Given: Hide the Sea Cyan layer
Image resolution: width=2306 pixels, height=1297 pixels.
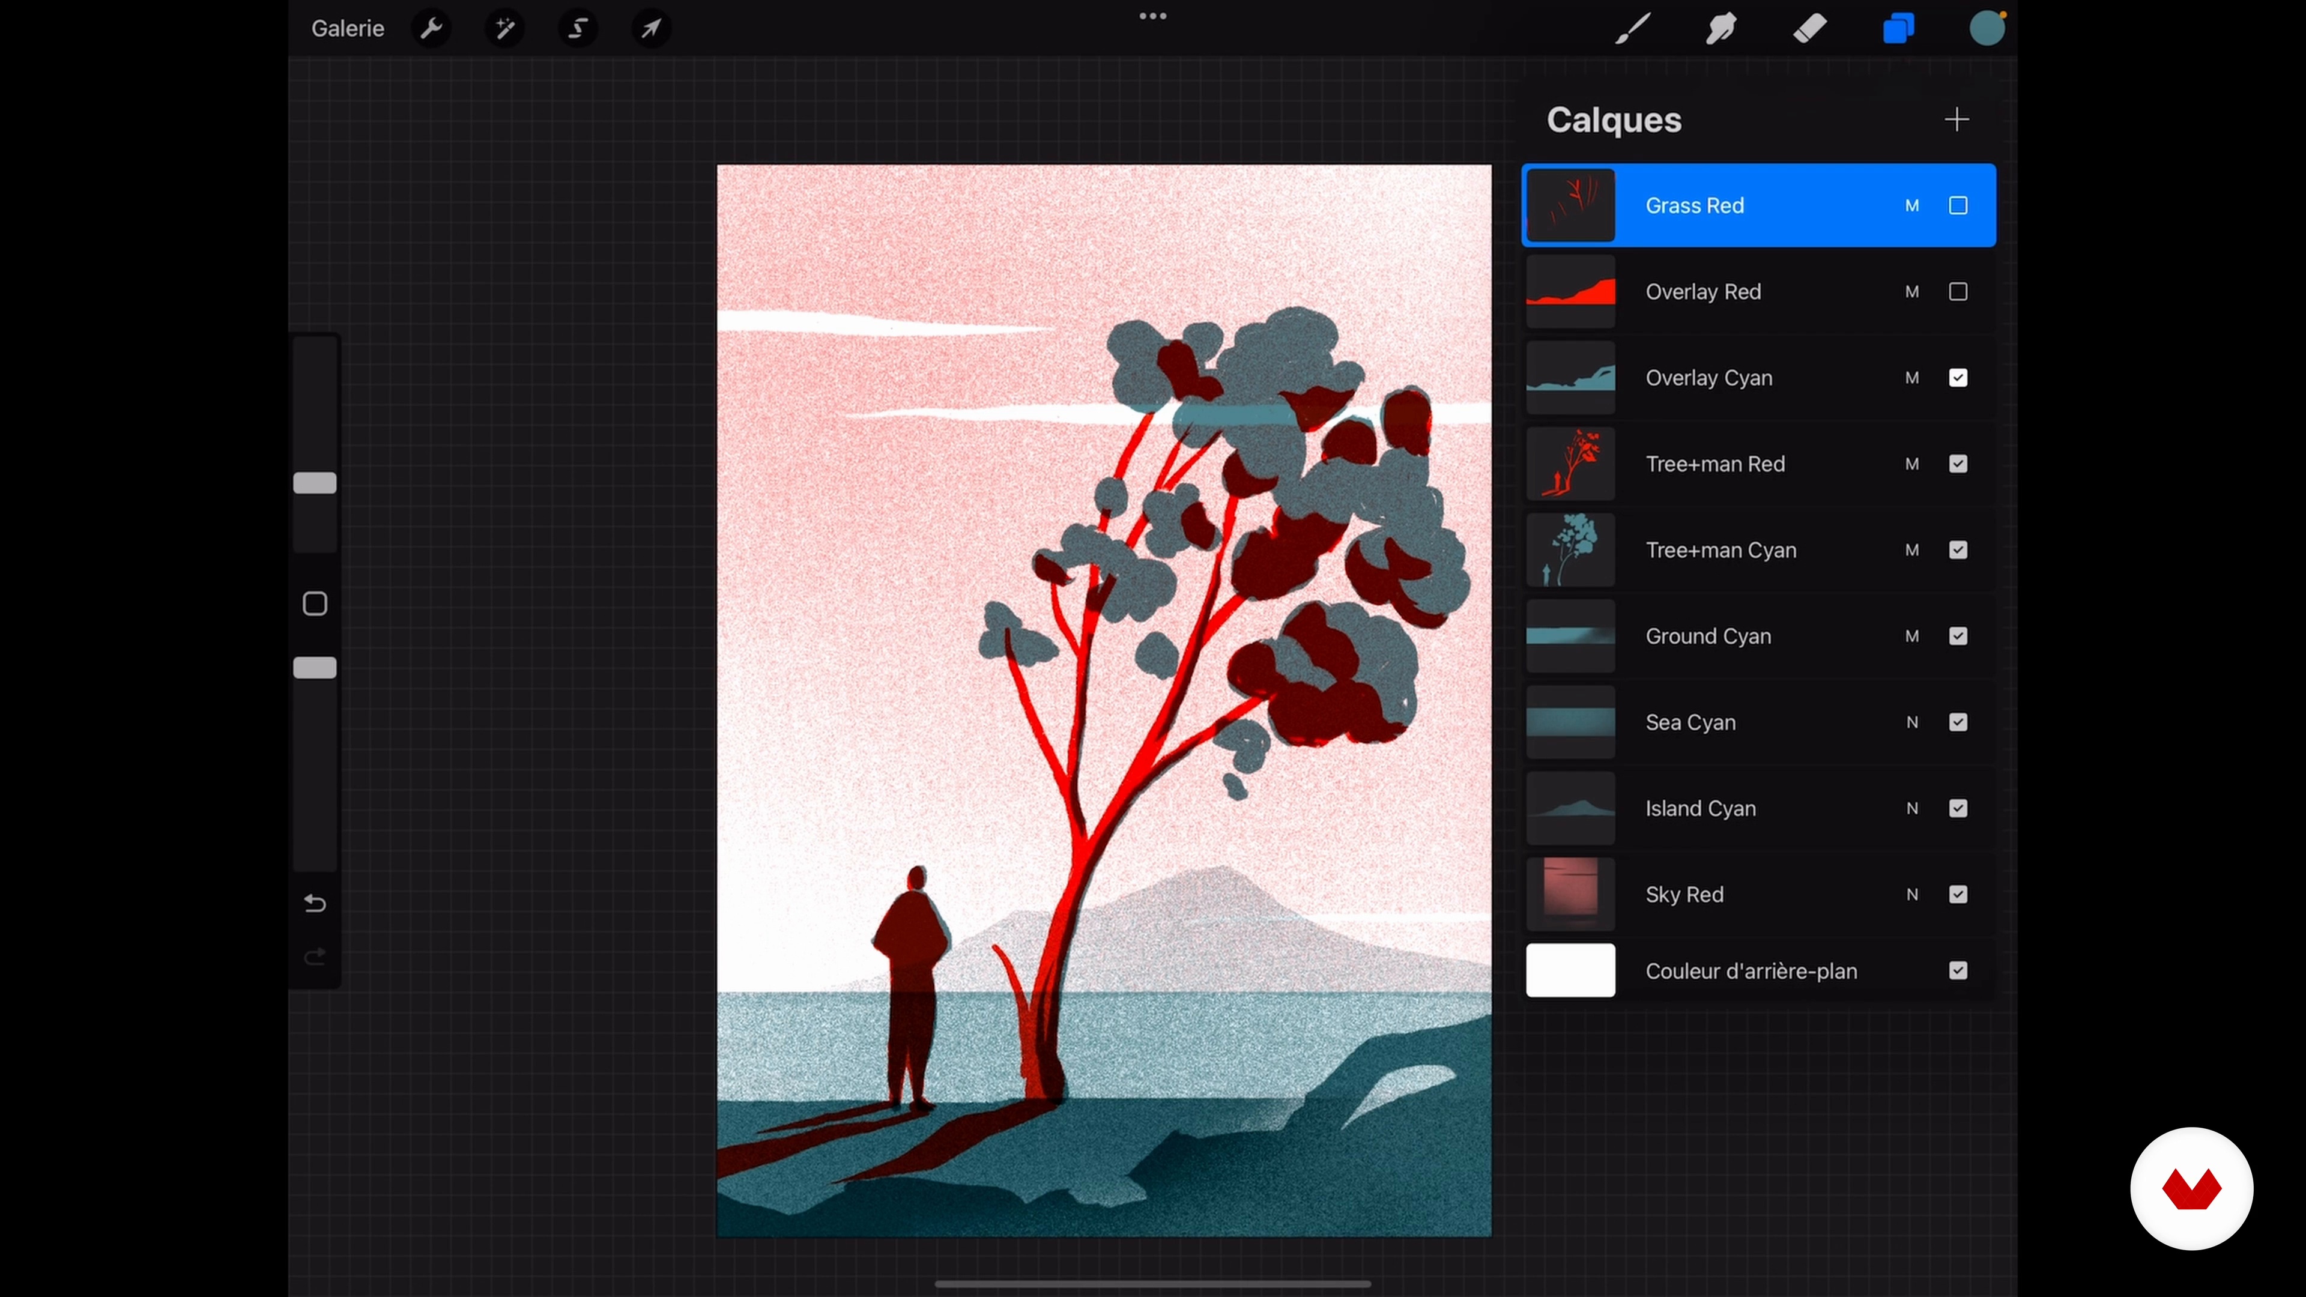Looking at the screenshot, I should coord(1958,722).
